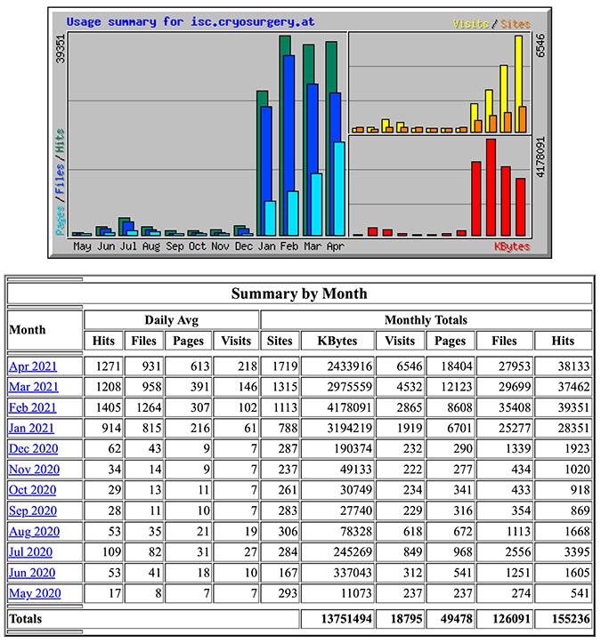Screen dimensions: 601x643
Task: Select the total hits value 155236
Action: (x=563, y=618)
